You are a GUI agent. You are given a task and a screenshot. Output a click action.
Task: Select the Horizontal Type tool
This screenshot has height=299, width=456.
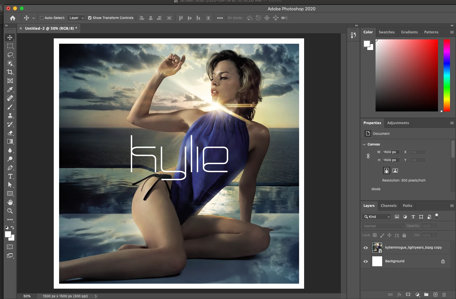[10, 176]
